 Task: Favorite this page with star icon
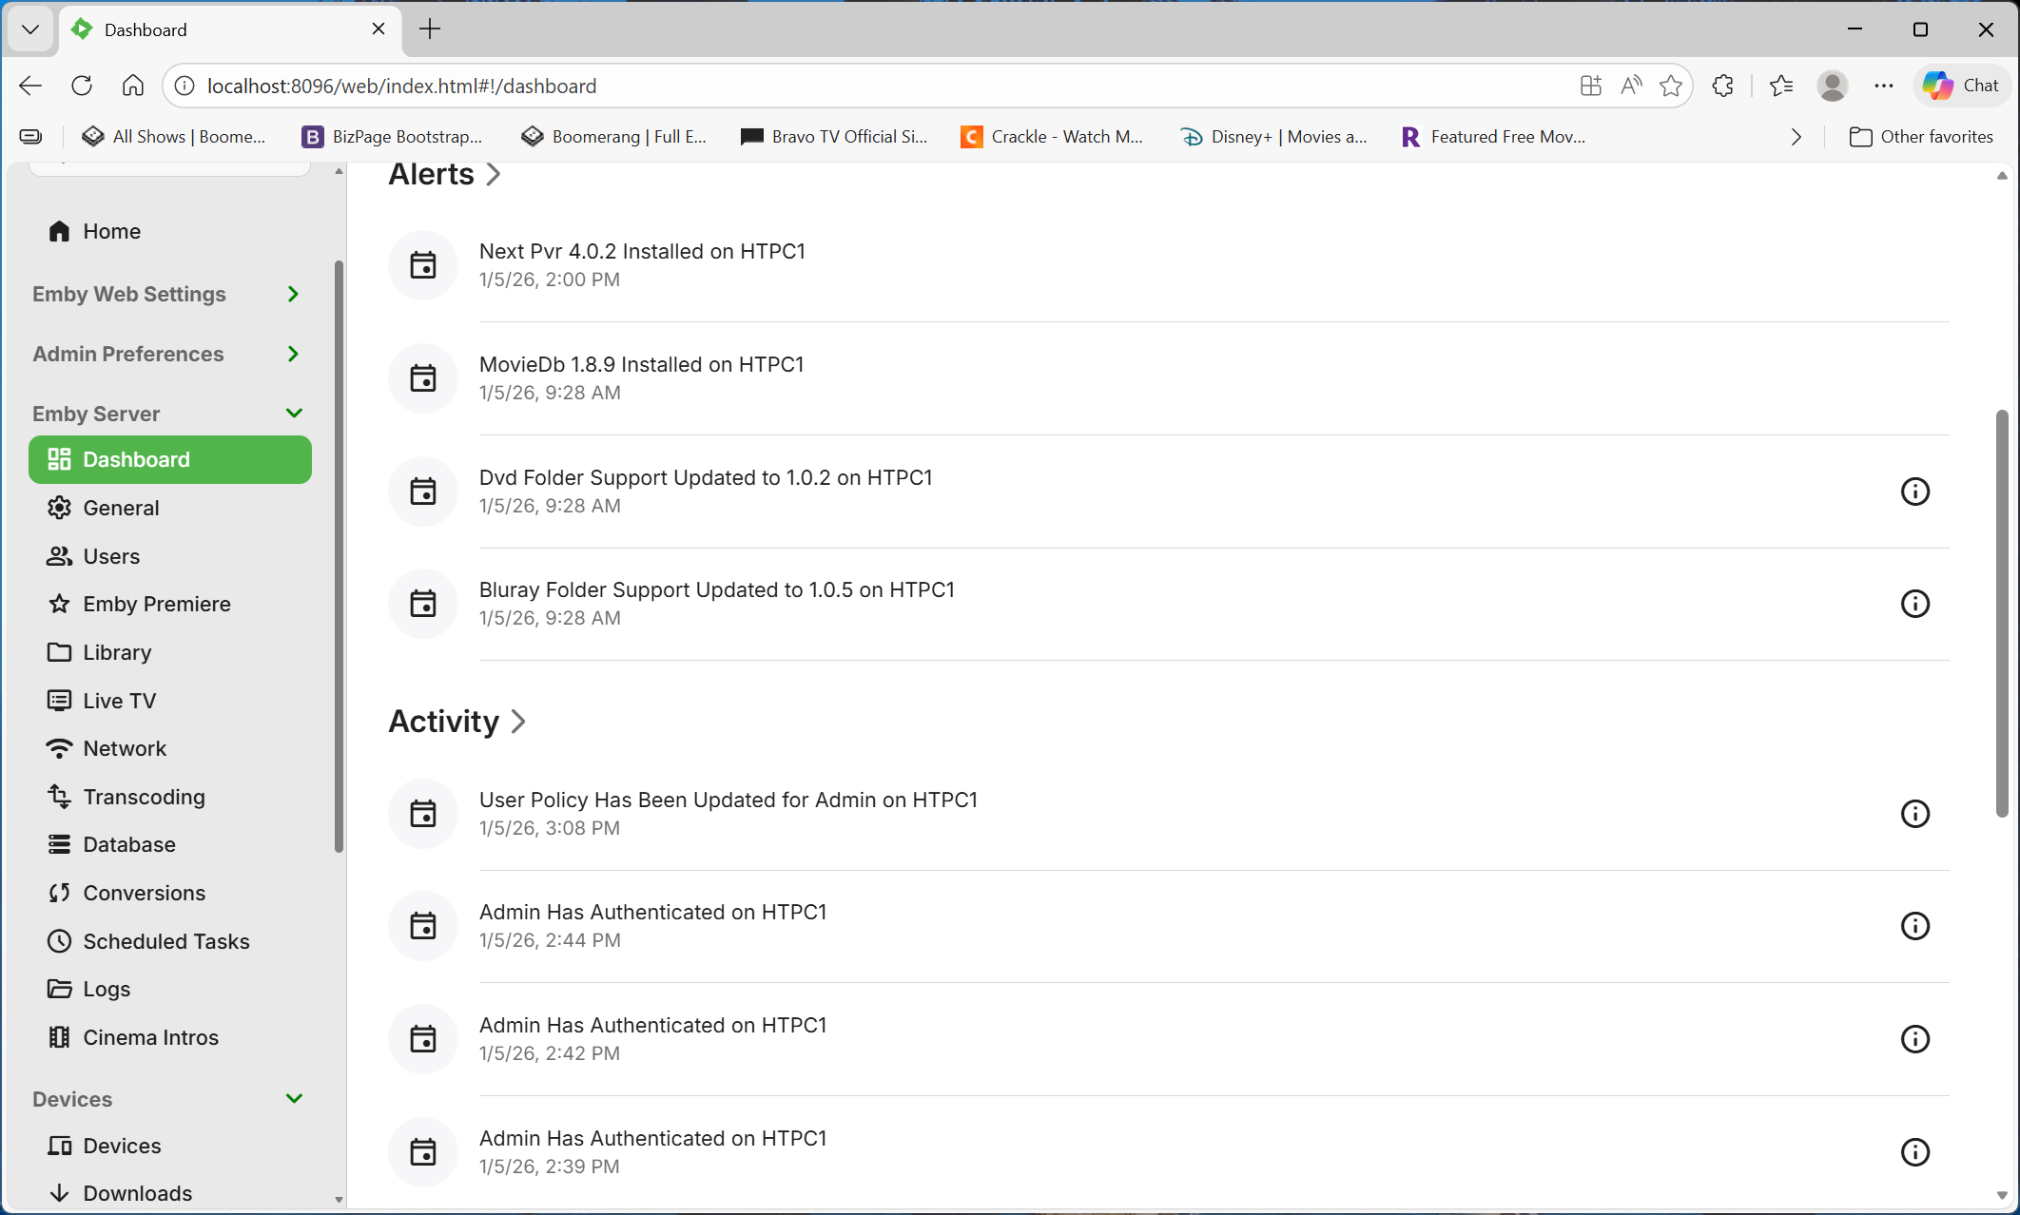point(1670,86)
